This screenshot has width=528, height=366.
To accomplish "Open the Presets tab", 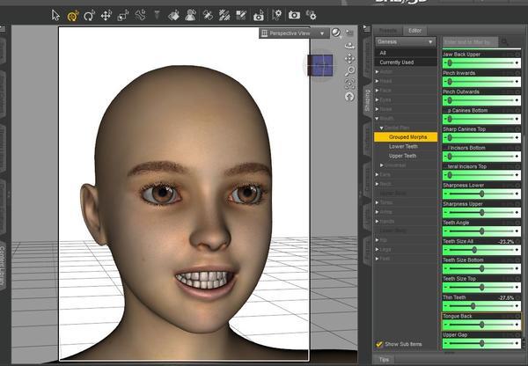I will (388, 31).
